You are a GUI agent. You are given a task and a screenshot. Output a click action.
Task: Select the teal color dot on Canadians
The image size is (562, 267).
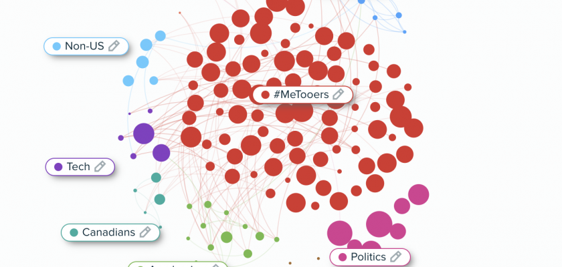point(74,233)
